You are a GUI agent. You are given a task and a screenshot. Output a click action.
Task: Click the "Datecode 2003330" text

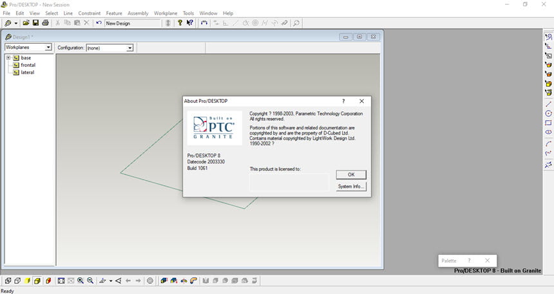click(206, 161)
